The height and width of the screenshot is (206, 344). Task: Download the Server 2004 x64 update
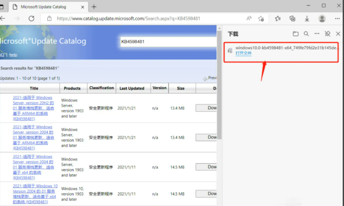[206, 167]
